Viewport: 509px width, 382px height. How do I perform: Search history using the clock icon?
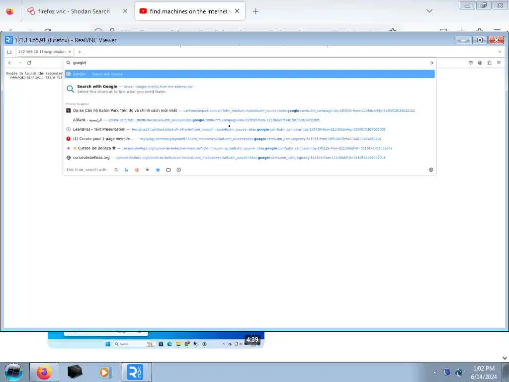tap(178, 170)
